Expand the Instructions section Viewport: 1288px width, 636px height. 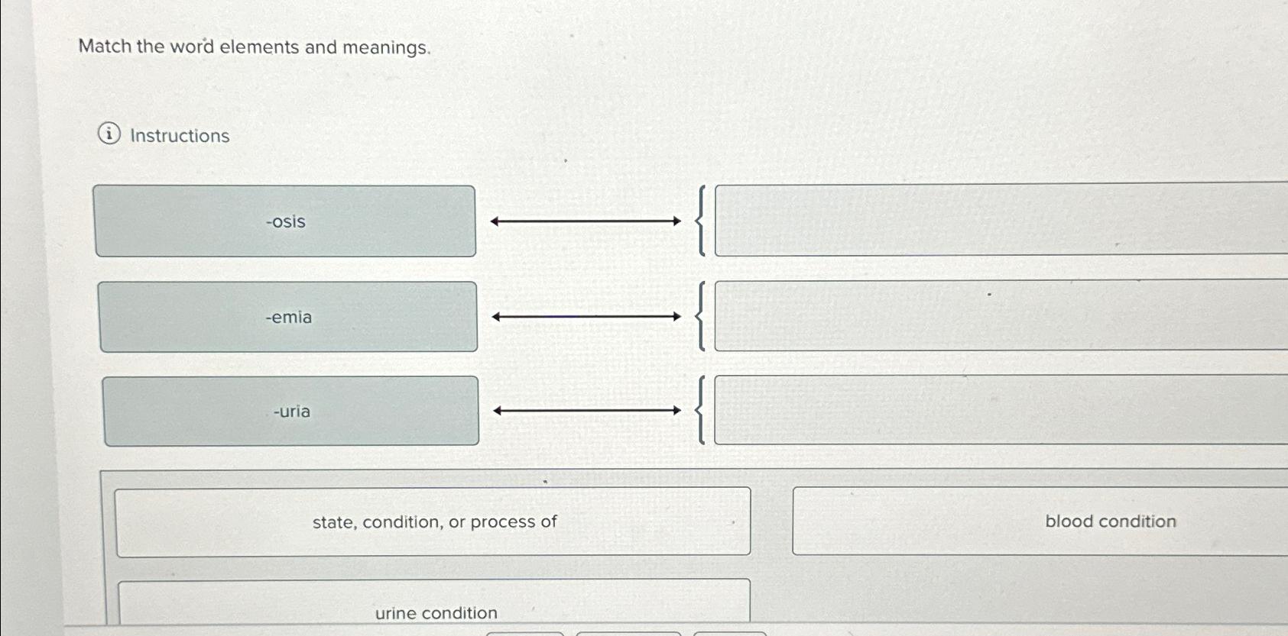click(x=179, y=136)
